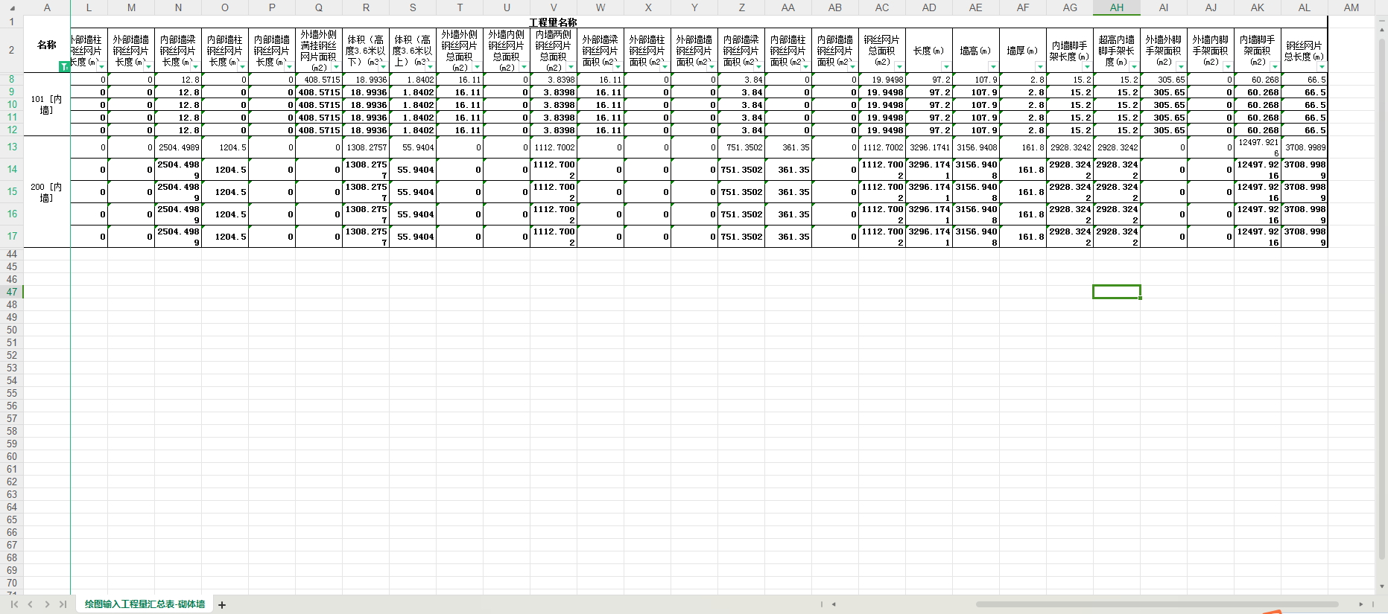Open filter for 钢丝网片总面积 column AC
The width and height of the screenshot is (1388, 614).
pos(899,67)
